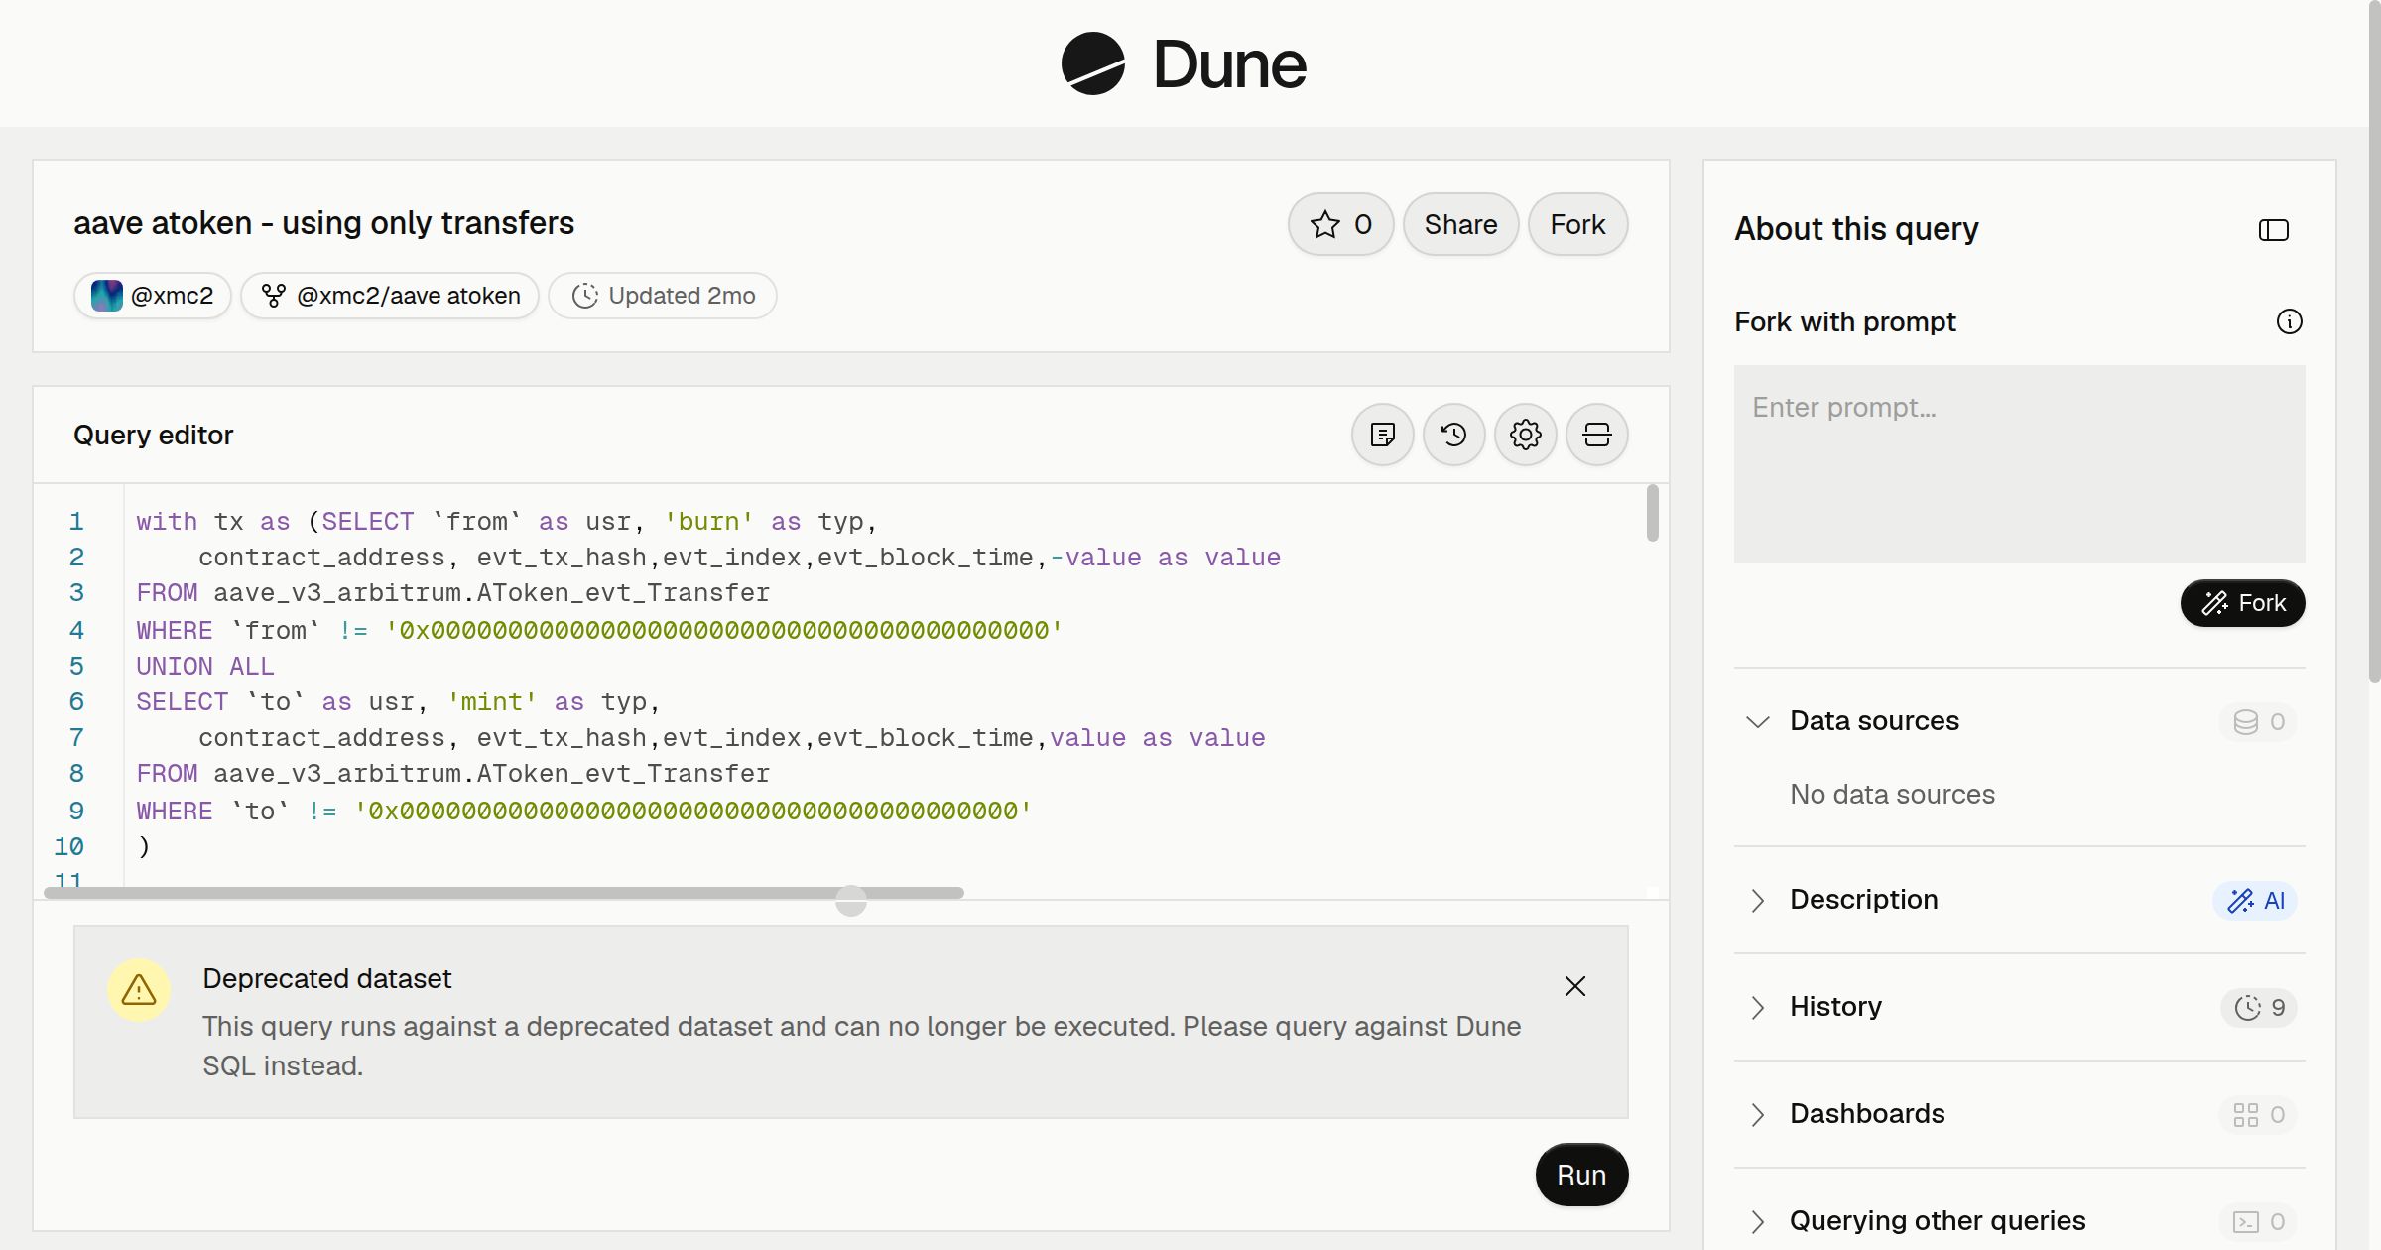This screenshot has width=2381, height=1250.
Task: Click the Dashboards count badge
Action: 2259,1115
